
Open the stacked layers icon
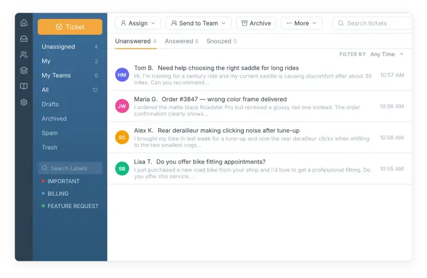pos(24,71)
